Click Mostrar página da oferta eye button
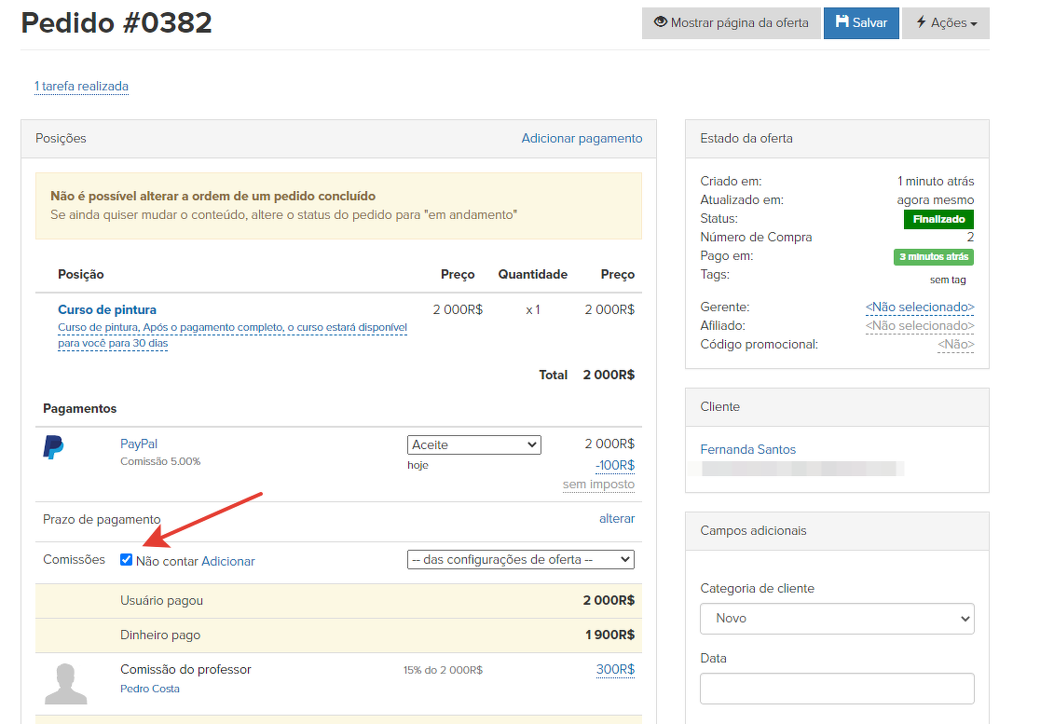The height and width of the screenshot is (724, 1054). click(x=731, y=23)
